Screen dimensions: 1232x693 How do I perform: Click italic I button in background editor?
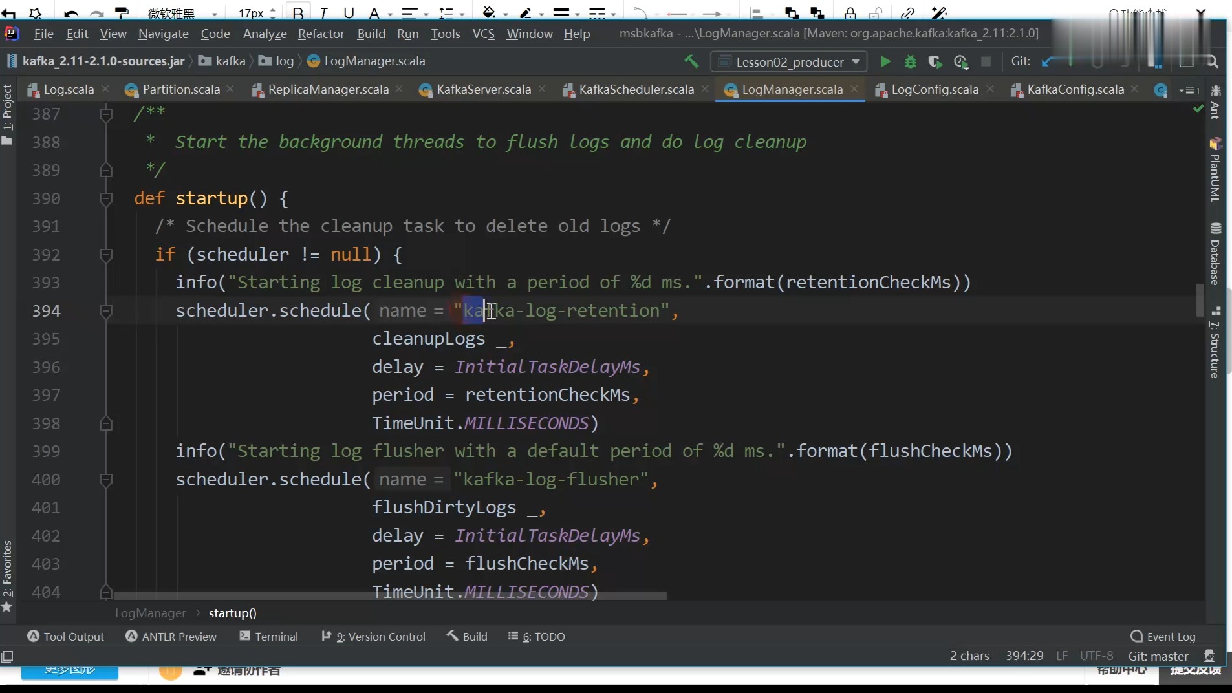(323, 13)
